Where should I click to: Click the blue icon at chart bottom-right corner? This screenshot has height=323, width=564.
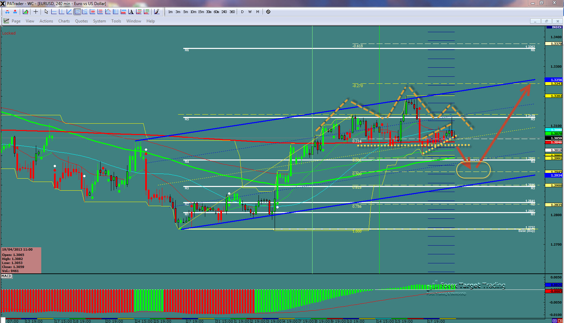(554, 321)
